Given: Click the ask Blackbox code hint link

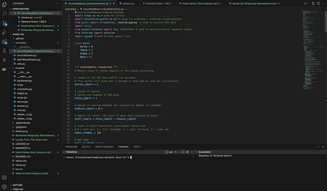Looking at the screenshot, I should pos(100,12).
